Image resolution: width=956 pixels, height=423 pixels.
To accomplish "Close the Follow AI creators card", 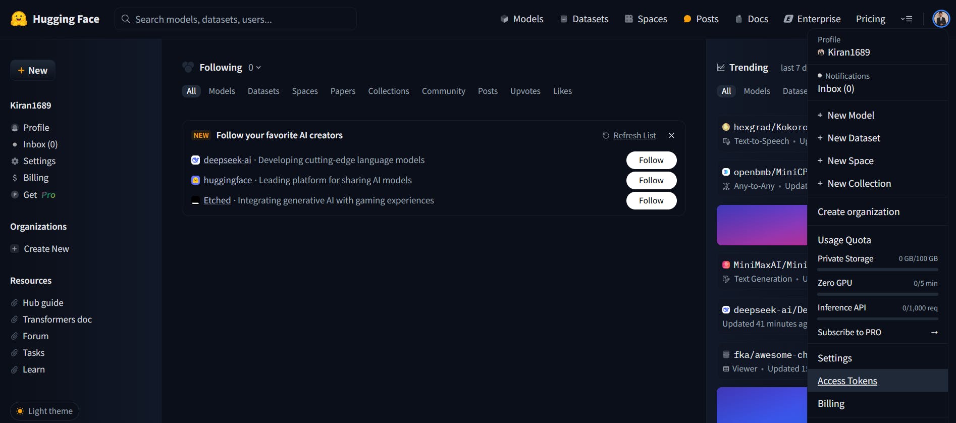I will pyautogui.click(x=671, y=135).
